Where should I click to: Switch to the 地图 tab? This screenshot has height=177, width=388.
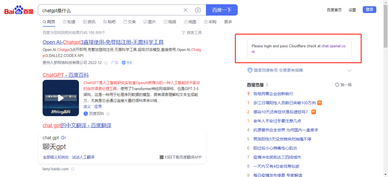190,22
